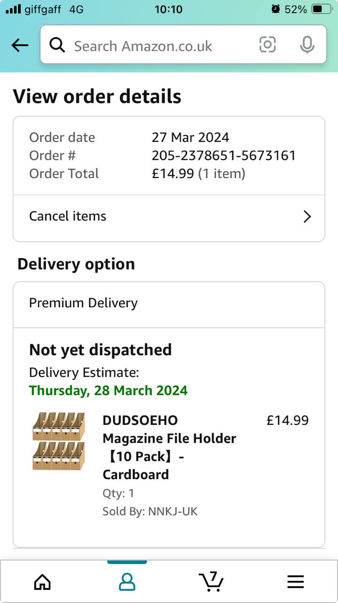This screenshot has width=338, height=603.
Task: Go to the Home tab
Action: 42,582
